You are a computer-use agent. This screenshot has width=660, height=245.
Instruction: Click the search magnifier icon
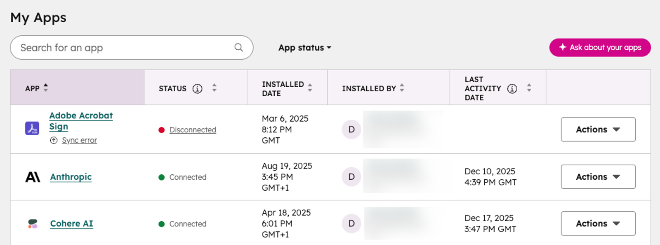tap(238, 47)
